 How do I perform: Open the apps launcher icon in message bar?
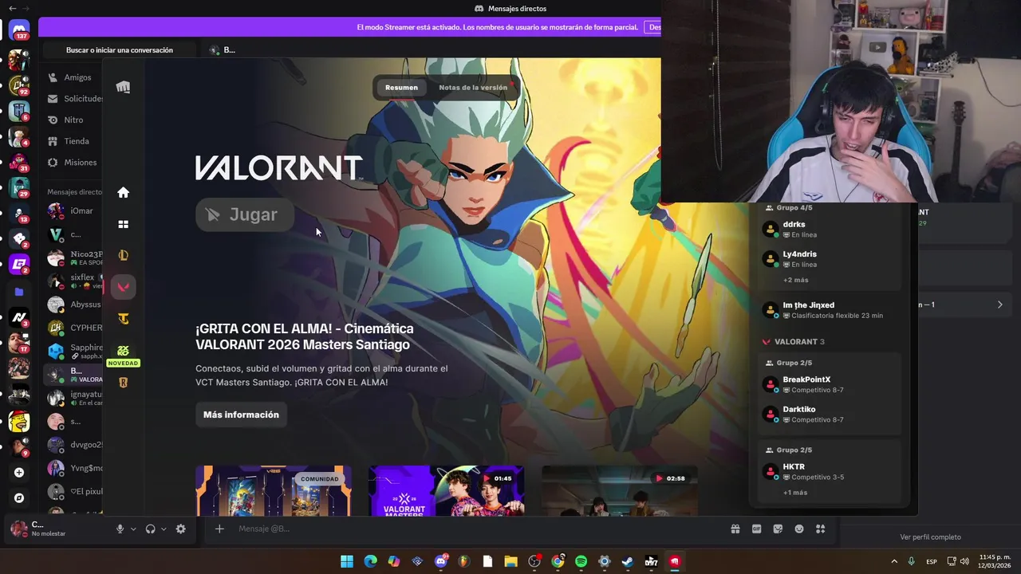tap(820, 529)
